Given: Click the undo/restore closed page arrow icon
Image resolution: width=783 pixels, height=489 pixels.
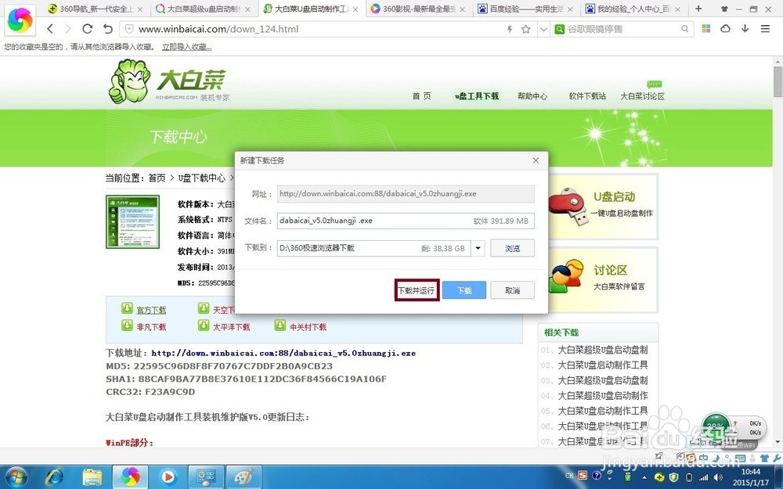Looking at the screenshot, I should pos(108,29).
